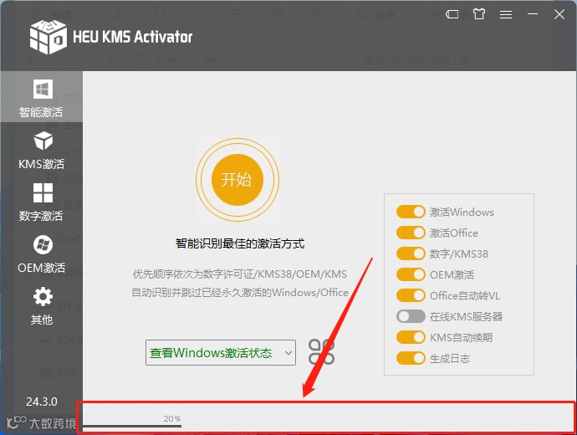Disable the 生成日志 log switch
Image resolution: width=577 pixels, height=435 pixels.
click(411, 358)
